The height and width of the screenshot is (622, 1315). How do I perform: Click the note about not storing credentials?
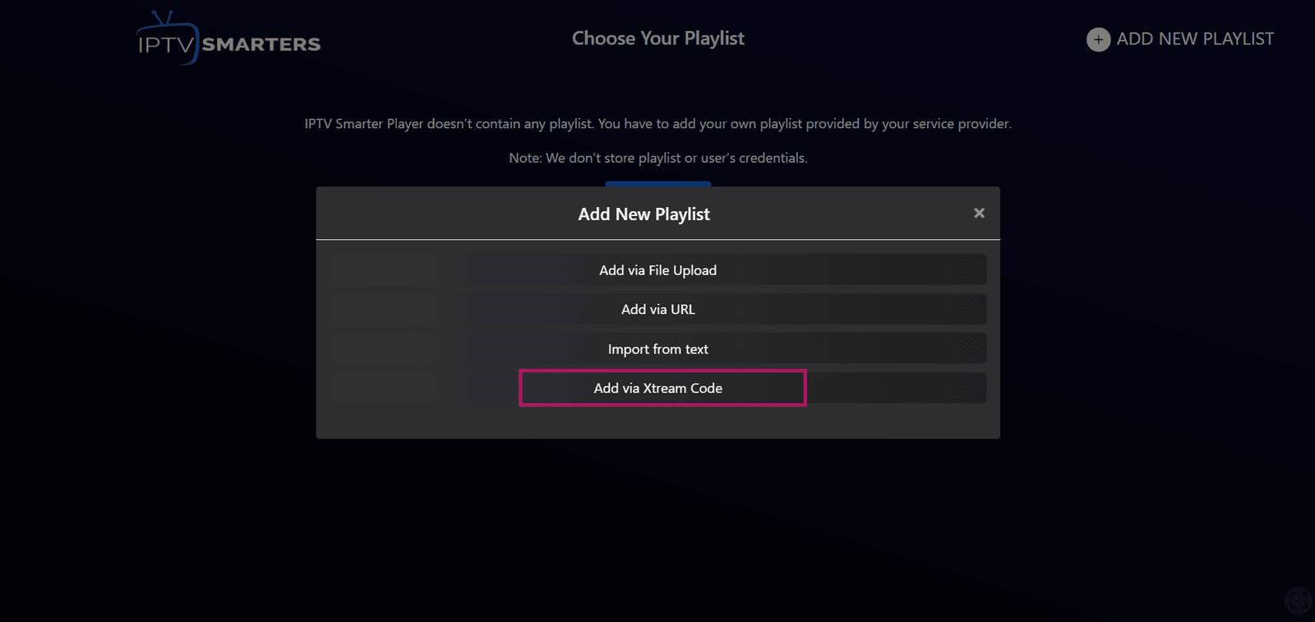point(657,158)
